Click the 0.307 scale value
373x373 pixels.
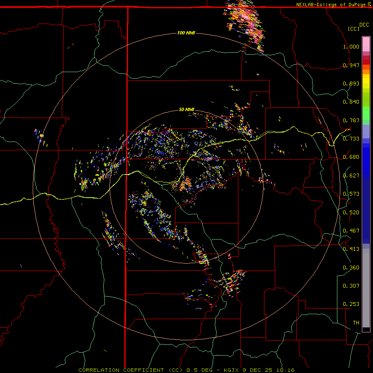(351, 286)
